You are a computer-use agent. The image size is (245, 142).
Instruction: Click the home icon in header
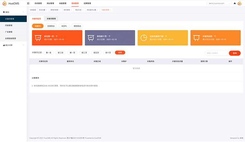235,3
